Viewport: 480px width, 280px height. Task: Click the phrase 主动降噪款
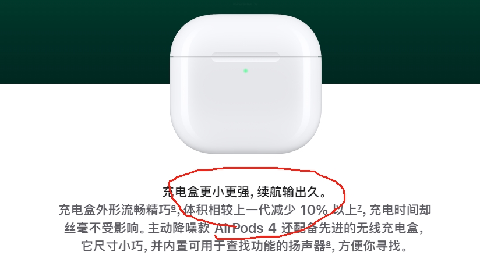coord(179,228)
